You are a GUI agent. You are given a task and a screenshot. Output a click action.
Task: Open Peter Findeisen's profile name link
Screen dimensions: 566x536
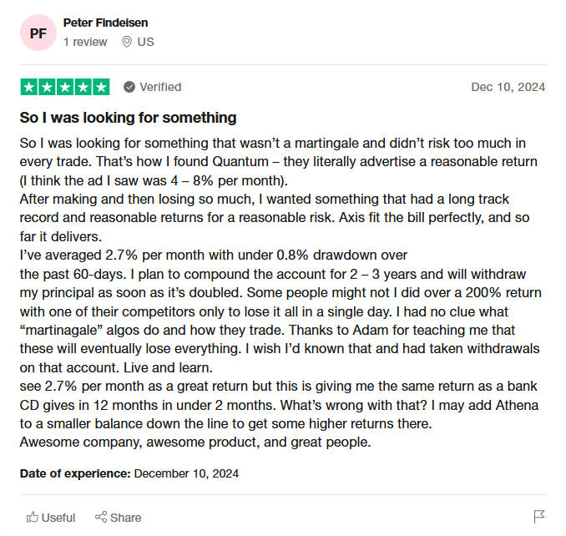coord(105,23)
